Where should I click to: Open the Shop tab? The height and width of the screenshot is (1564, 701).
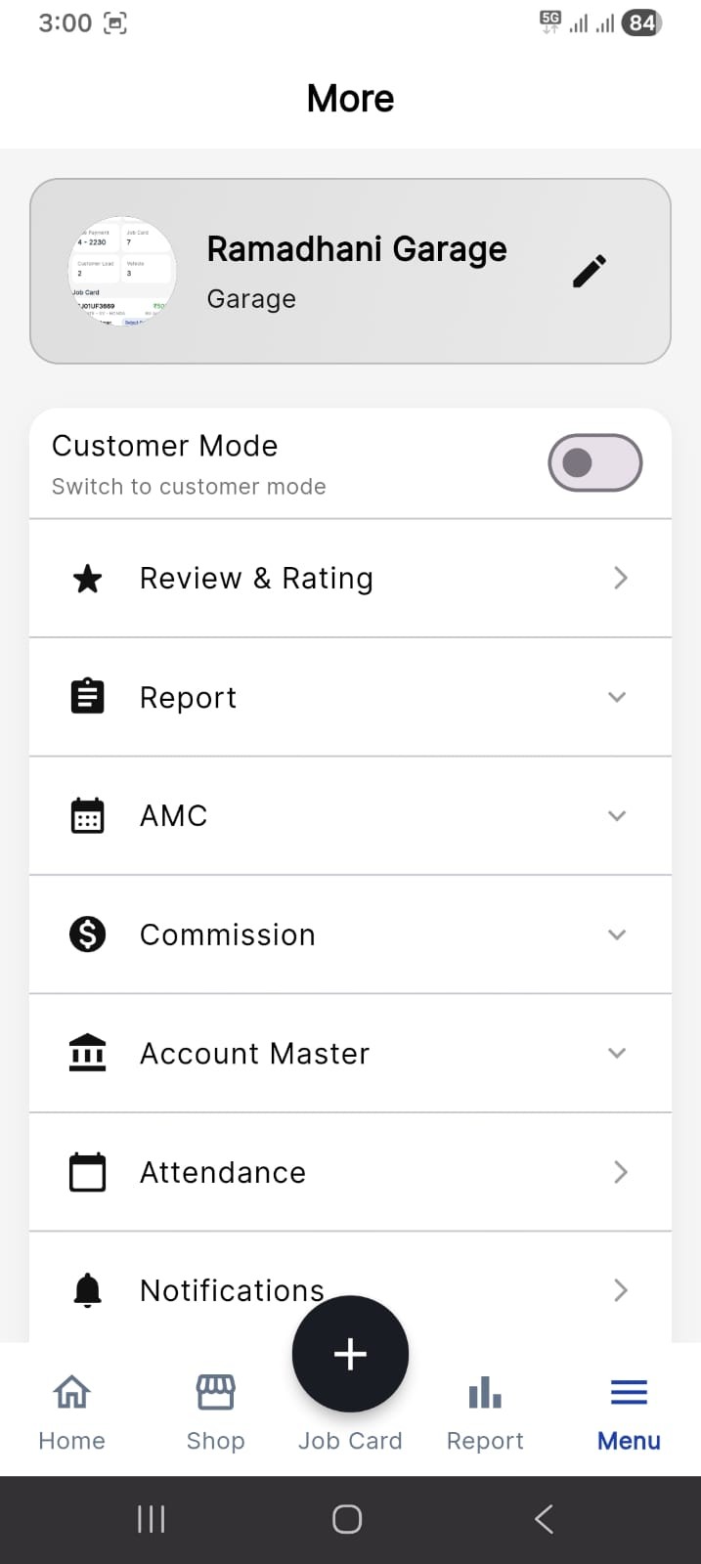point(215,1410)
